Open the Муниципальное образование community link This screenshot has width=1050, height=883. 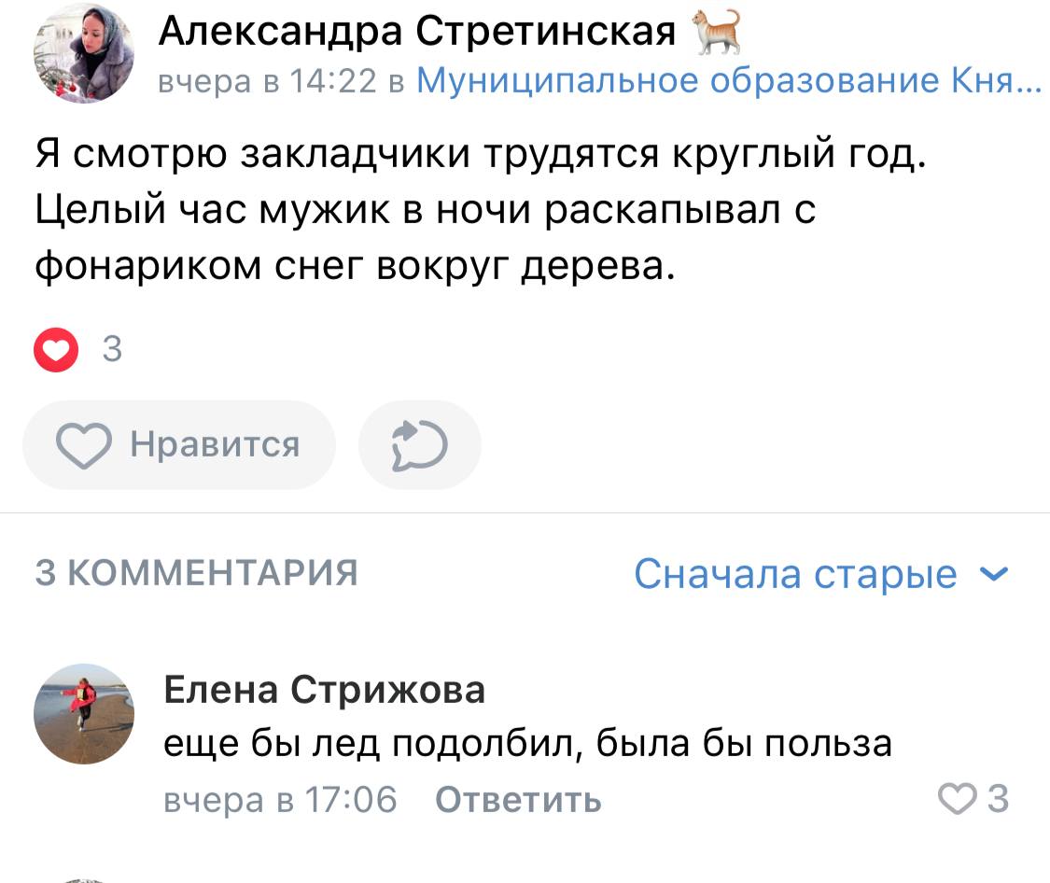(x=728, y=82)
